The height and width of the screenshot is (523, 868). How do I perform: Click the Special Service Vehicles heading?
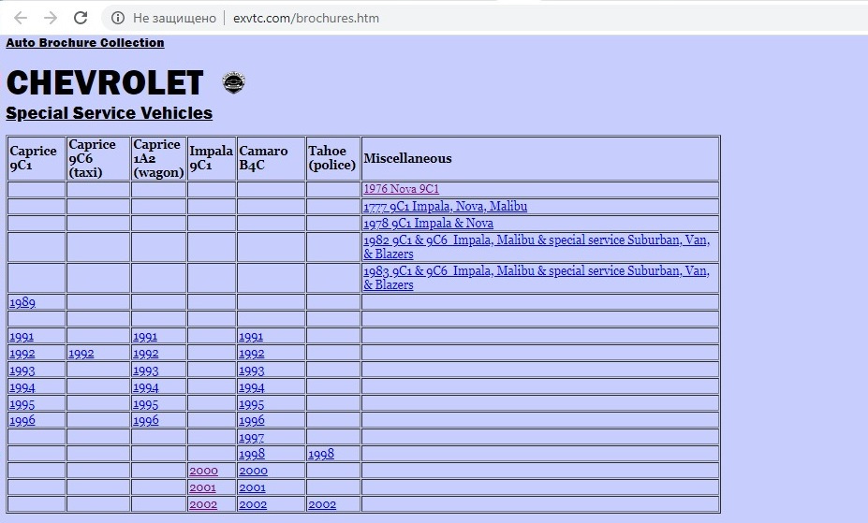coord(109,113)
